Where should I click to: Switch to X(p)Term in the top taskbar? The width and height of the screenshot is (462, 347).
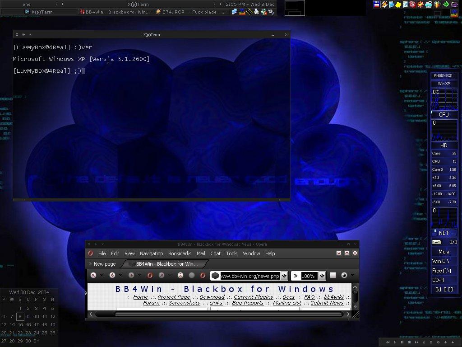point(38,12)
